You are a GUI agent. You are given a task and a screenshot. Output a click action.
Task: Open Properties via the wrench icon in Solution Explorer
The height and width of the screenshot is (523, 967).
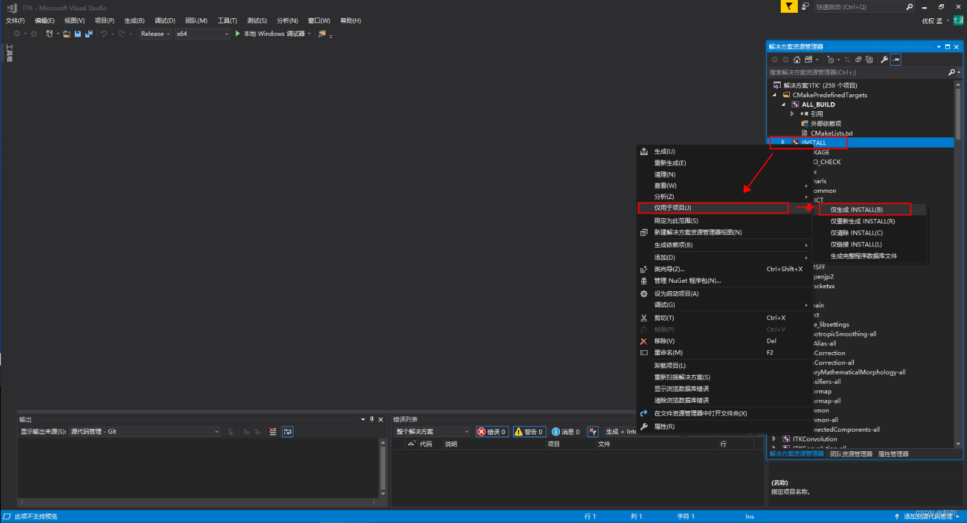884,60
